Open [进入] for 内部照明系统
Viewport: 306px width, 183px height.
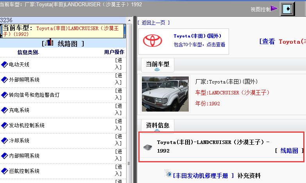tap(118, 155)
